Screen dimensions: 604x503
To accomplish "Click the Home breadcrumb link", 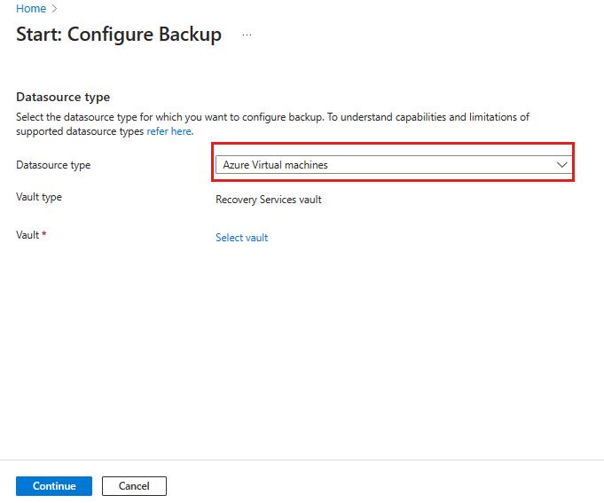I will (x=31, y=8).
